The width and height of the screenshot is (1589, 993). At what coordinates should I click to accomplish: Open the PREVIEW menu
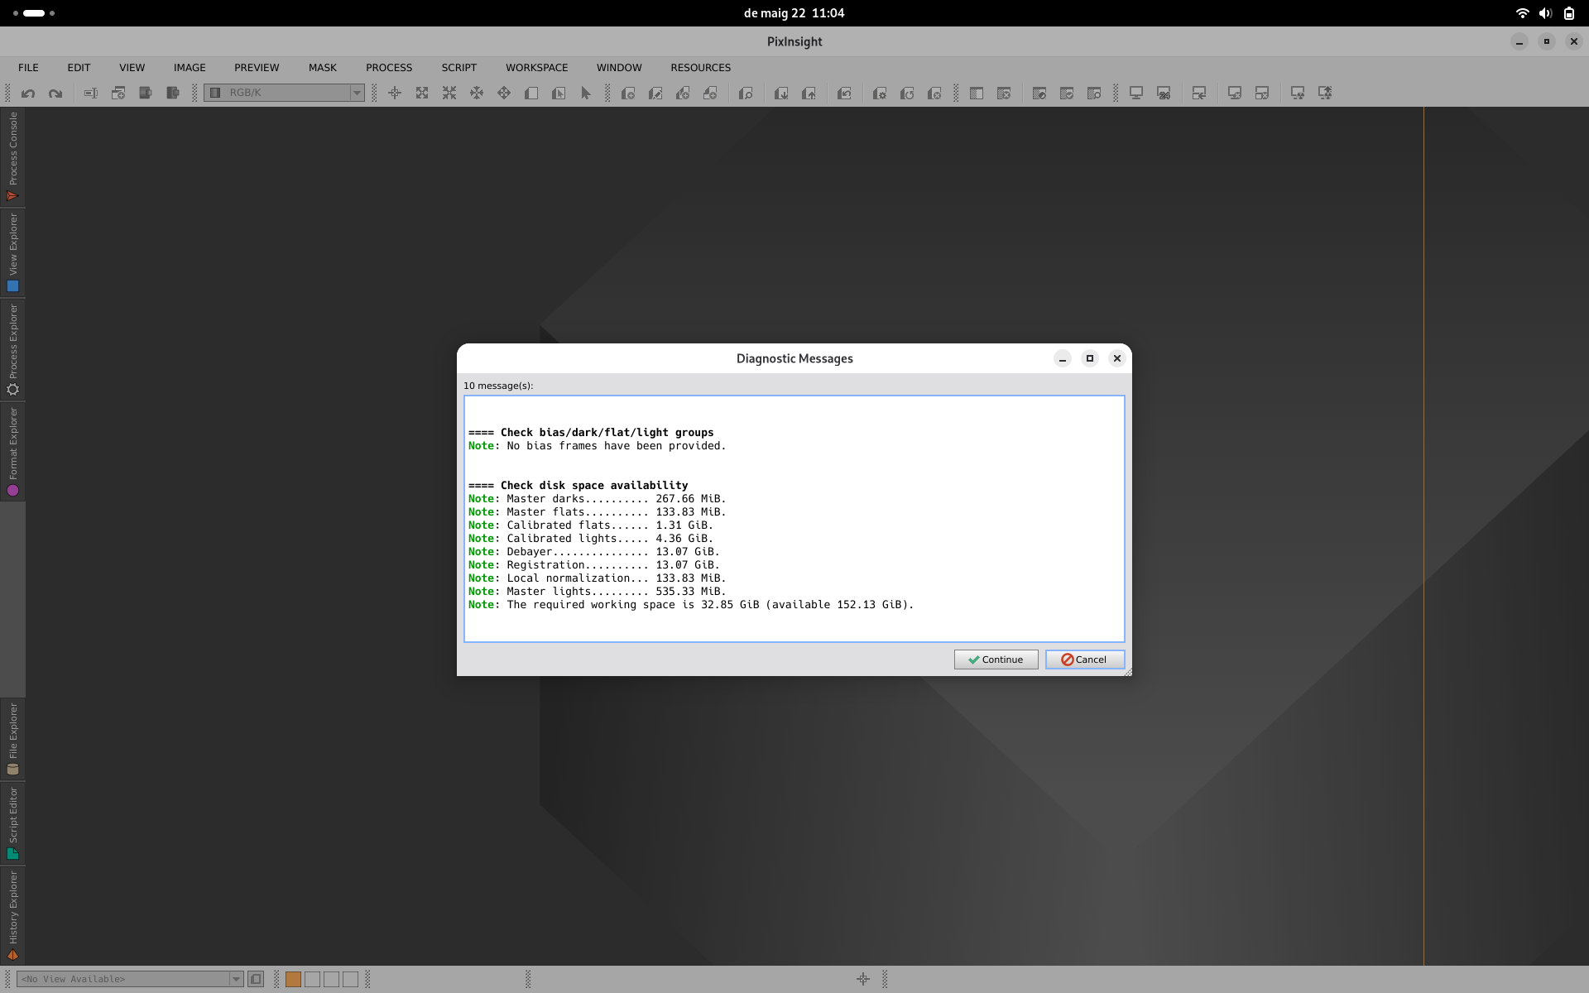(257, 68)
